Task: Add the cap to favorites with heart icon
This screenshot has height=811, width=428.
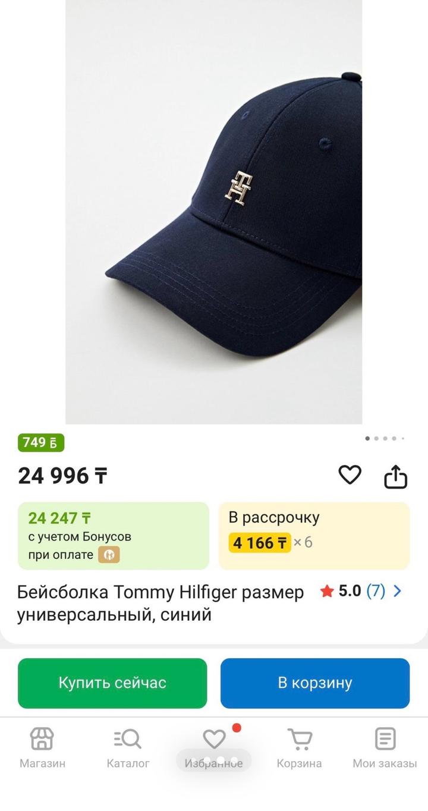Action: click(350, 474)
